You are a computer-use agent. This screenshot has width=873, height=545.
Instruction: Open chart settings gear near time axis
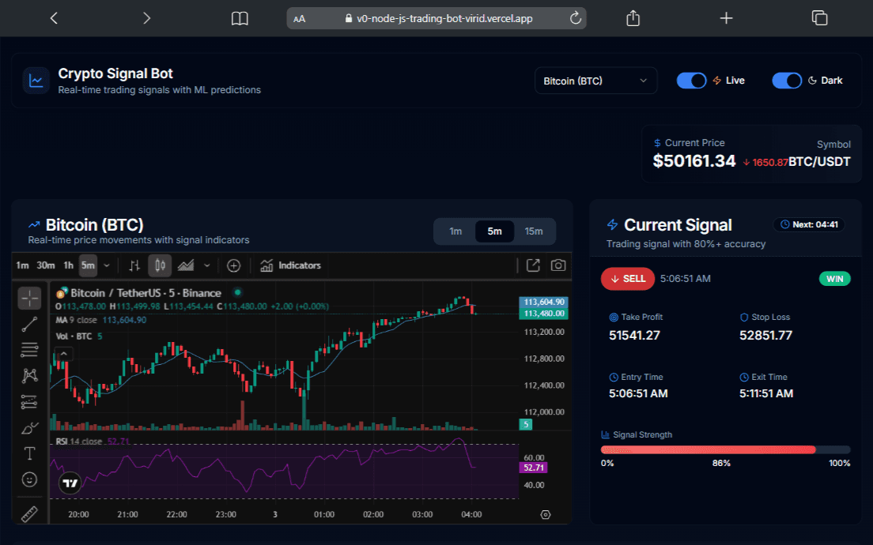[546, 514]
